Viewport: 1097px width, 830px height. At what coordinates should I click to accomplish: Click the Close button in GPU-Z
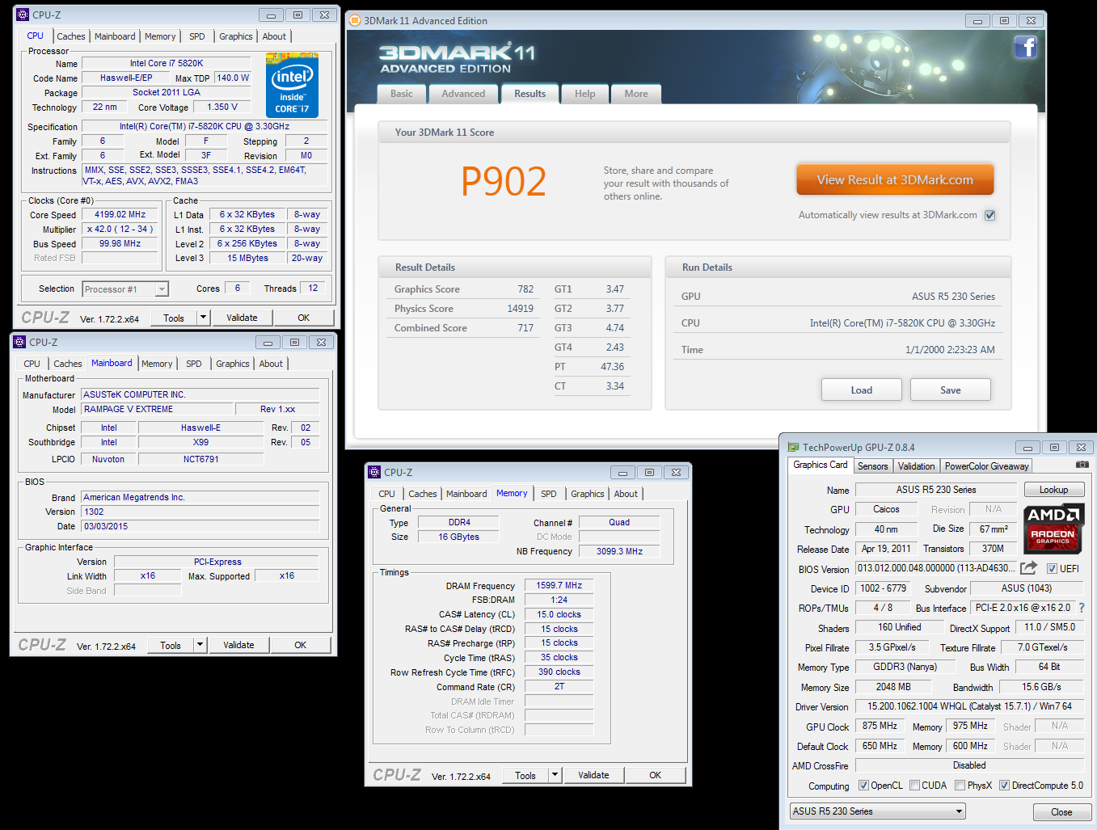coord(1061,812)
